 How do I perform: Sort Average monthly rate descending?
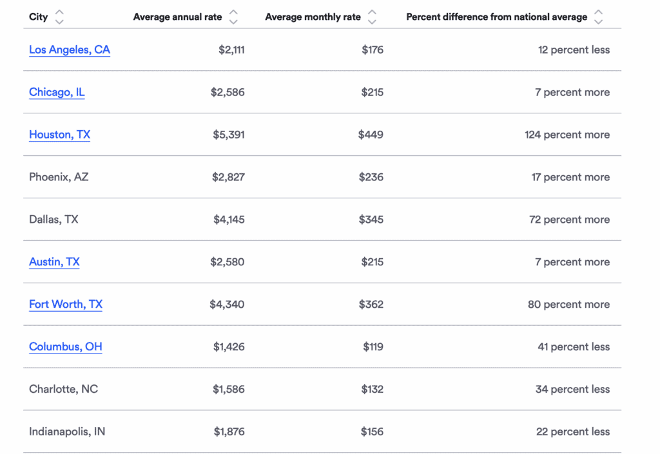[372, 21]
